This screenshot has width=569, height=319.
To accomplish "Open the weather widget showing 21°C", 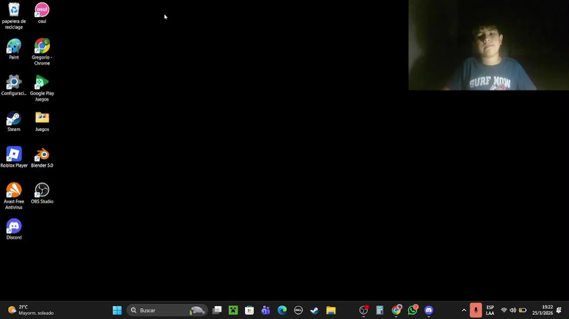I will coord(31,310).
